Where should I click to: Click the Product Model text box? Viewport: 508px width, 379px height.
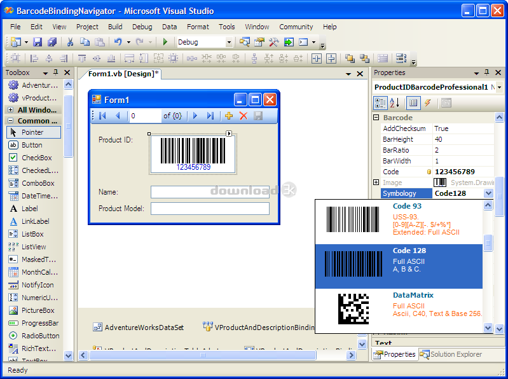pos(210,209)
